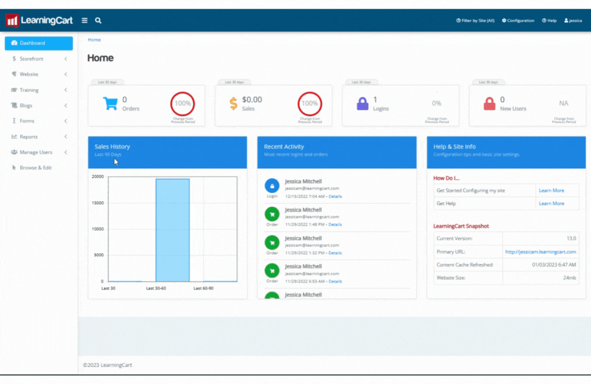Open Filter by Site (All)

(475, 20)
